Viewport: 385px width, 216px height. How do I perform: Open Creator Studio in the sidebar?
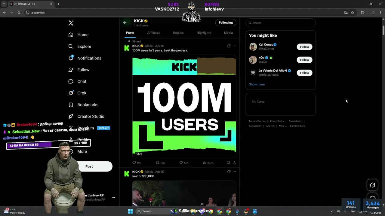point(86,116)
